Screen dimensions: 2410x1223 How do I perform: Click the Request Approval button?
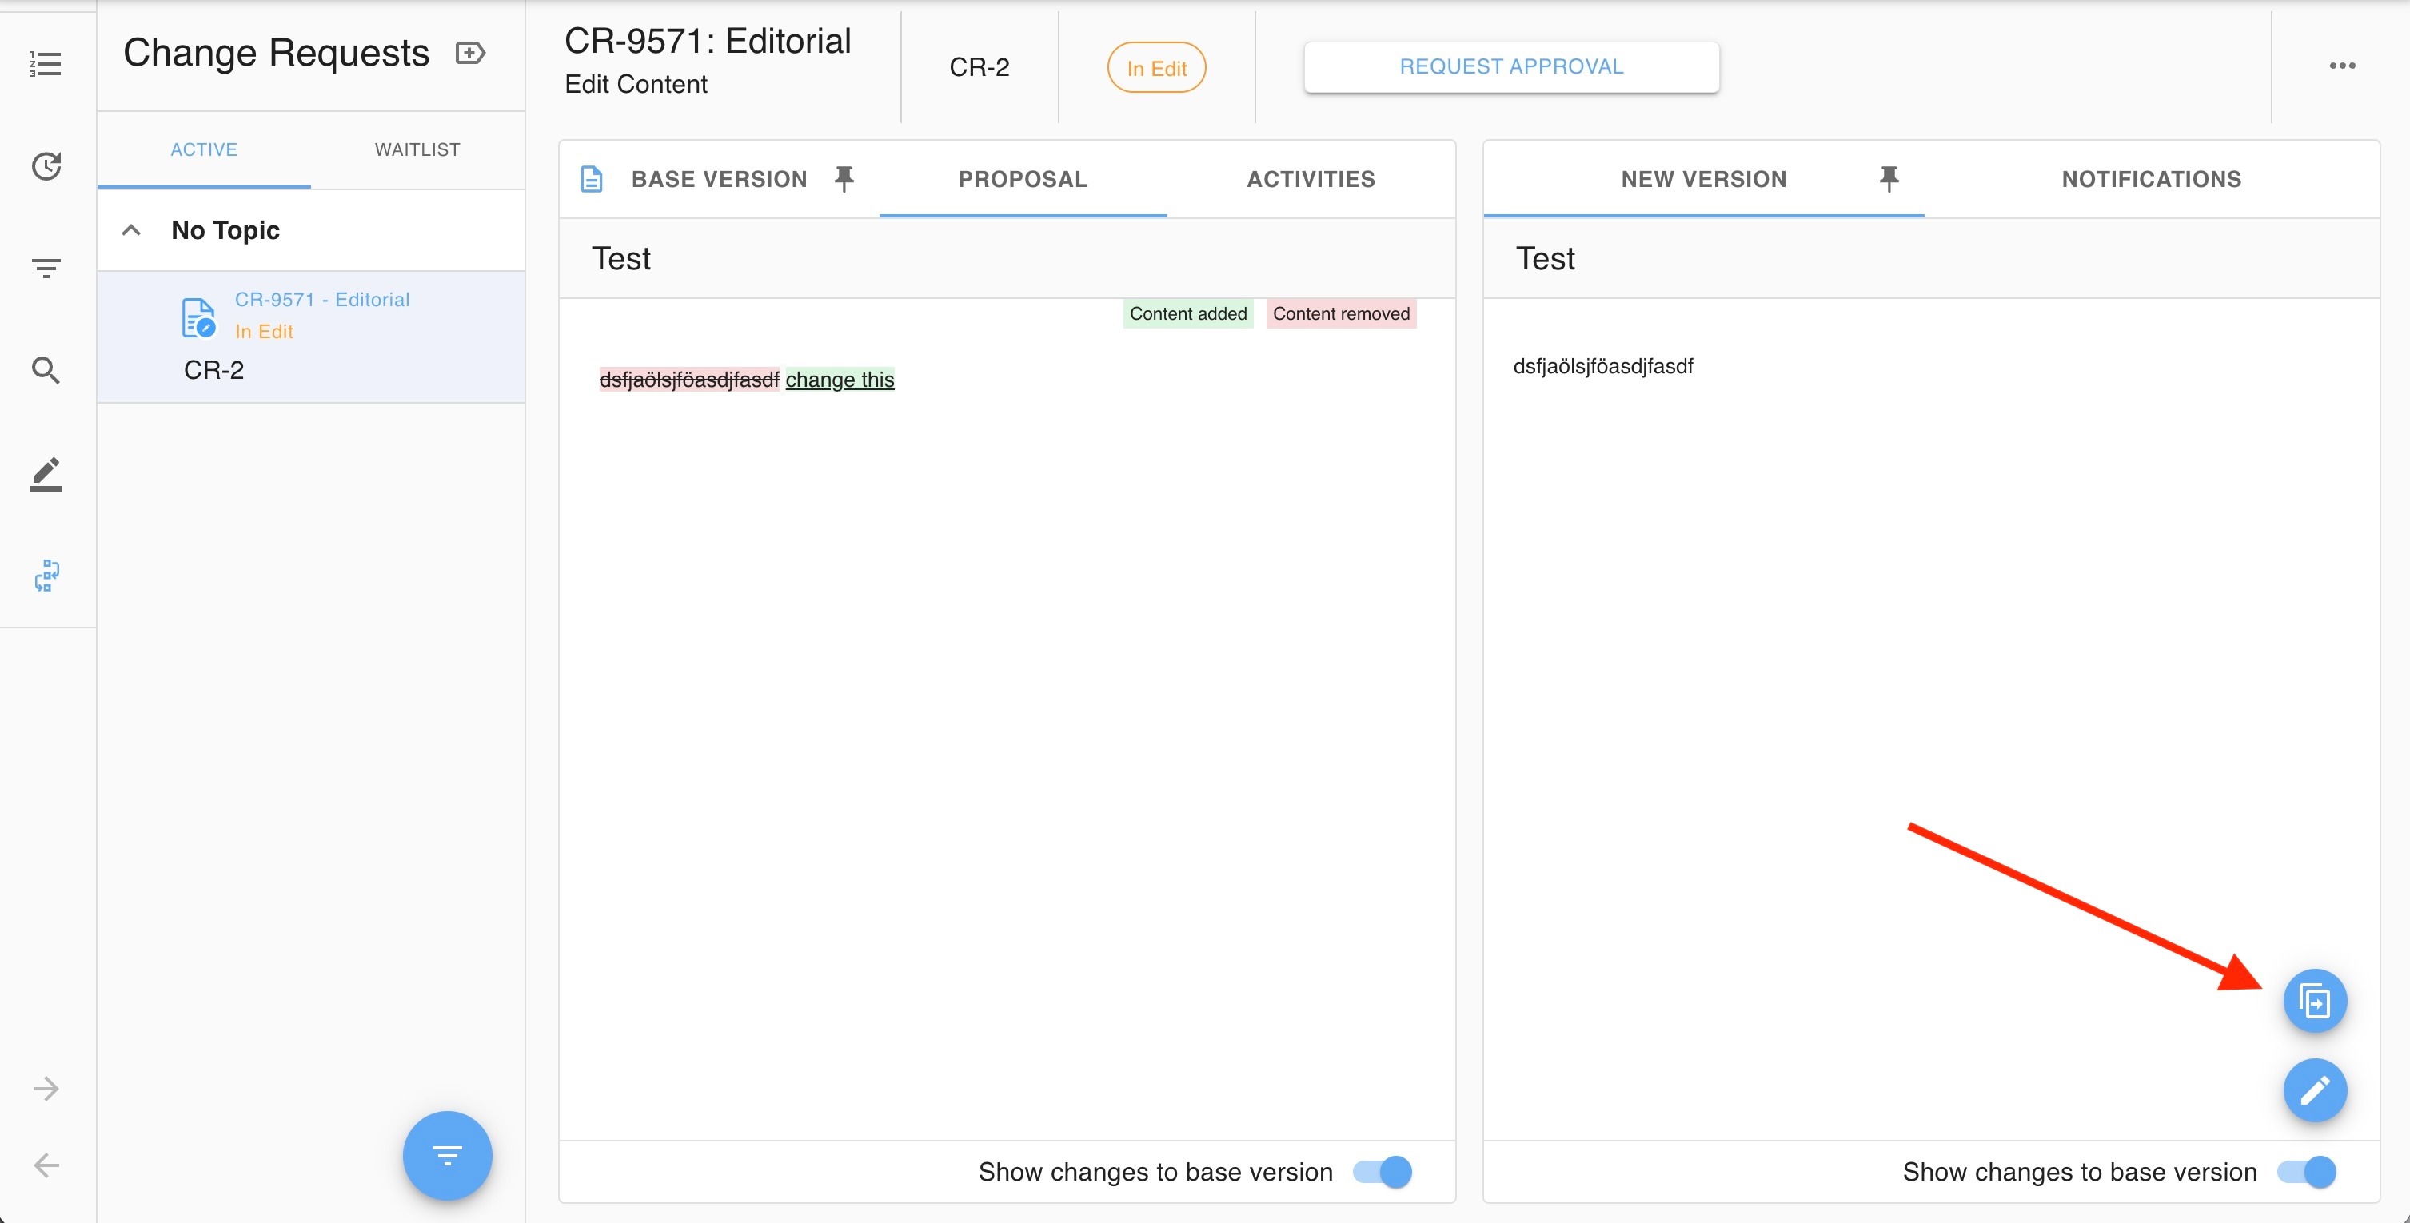(1511, 67)
